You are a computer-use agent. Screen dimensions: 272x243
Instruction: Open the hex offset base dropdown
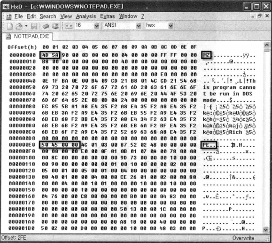[x=171, y=26]
